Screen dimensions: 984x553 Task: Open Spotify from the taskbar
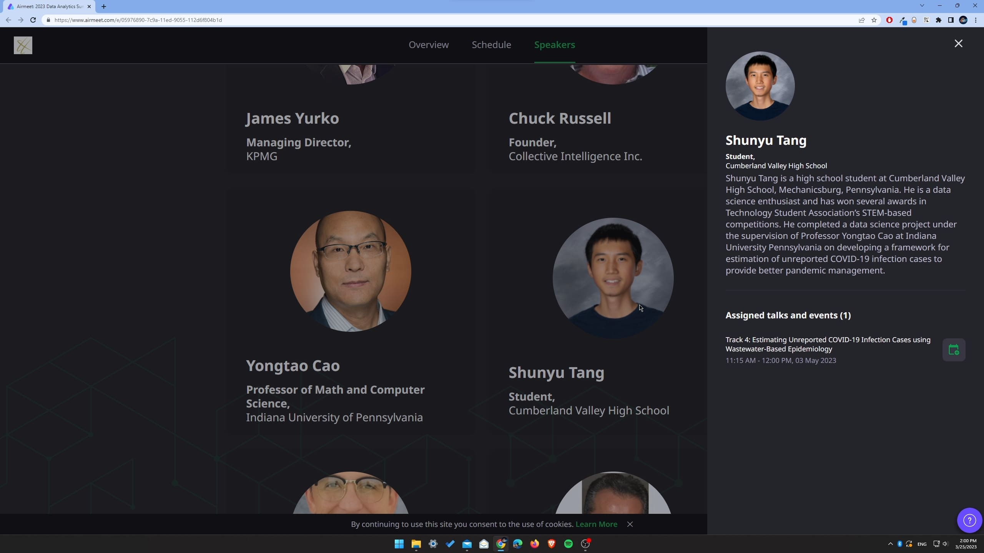point(568,544)
